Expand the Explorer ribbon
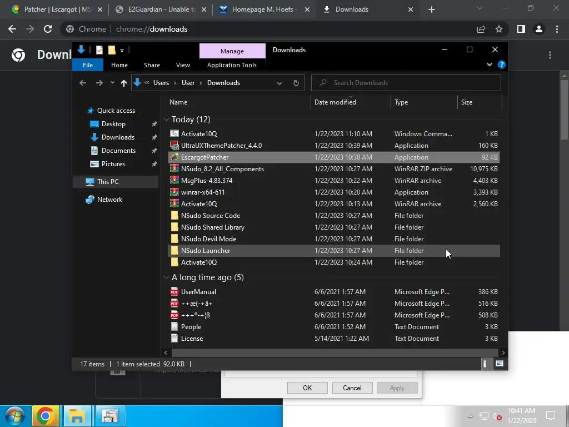 click(489, 64)
